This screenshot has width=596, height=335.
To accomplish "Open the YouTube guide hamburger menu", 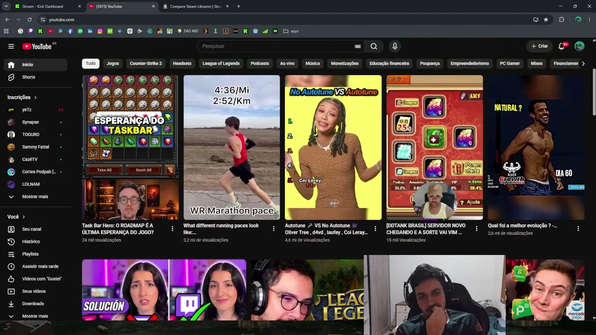I will 11,46.
